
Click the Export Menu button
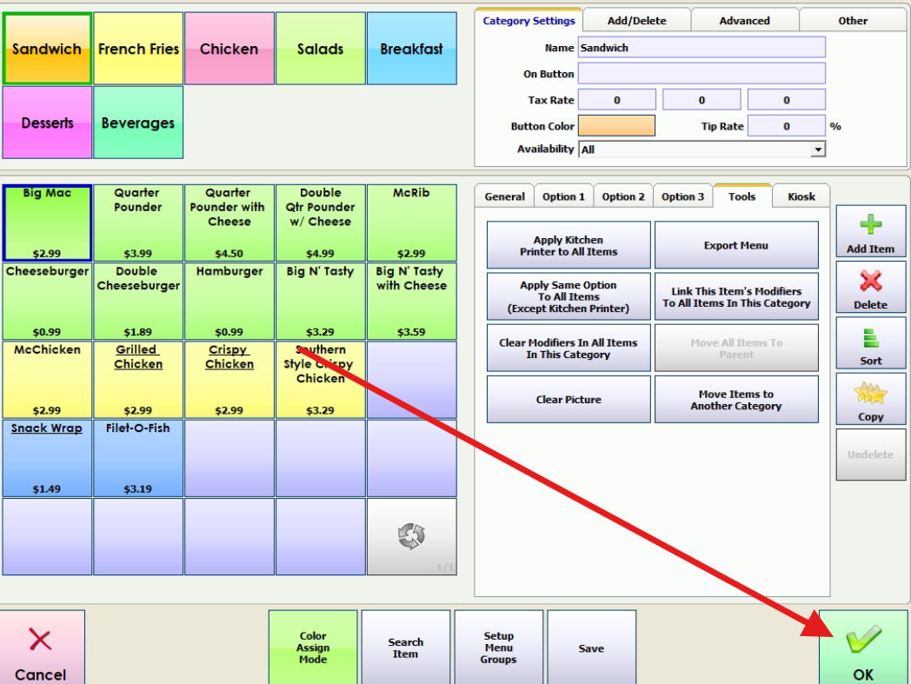tap(736, 245)
